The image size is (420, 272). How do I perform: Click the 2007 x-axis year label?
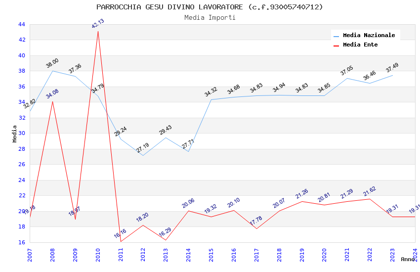[30, 255]
